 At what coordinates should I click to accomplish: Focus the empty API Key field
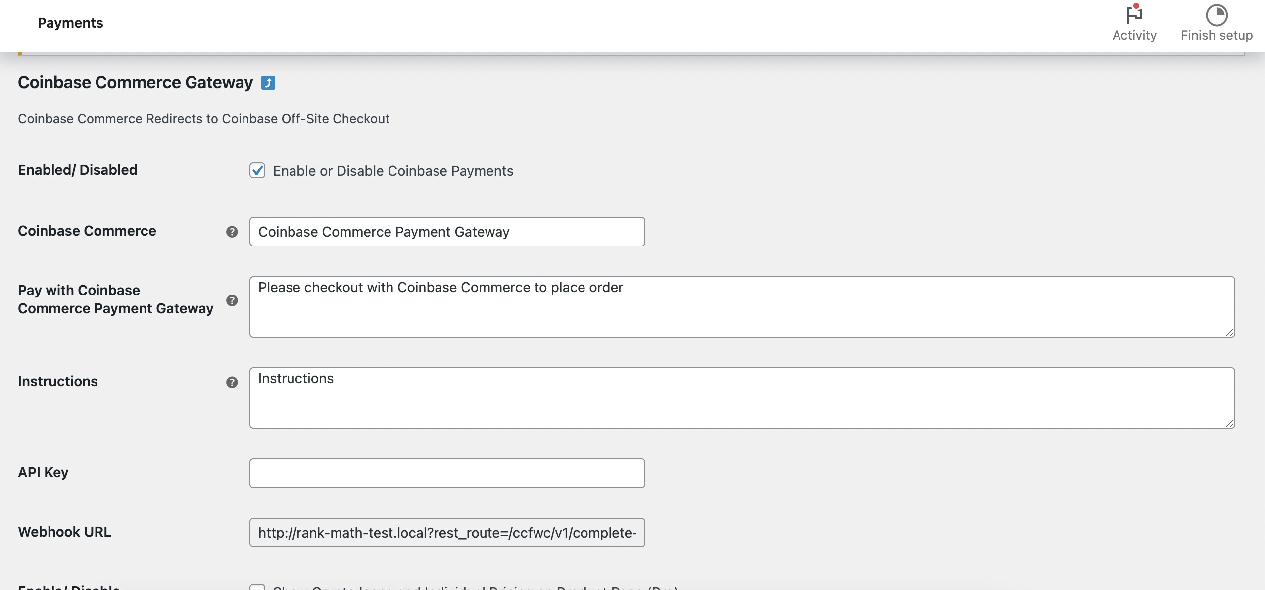[447, 473]
